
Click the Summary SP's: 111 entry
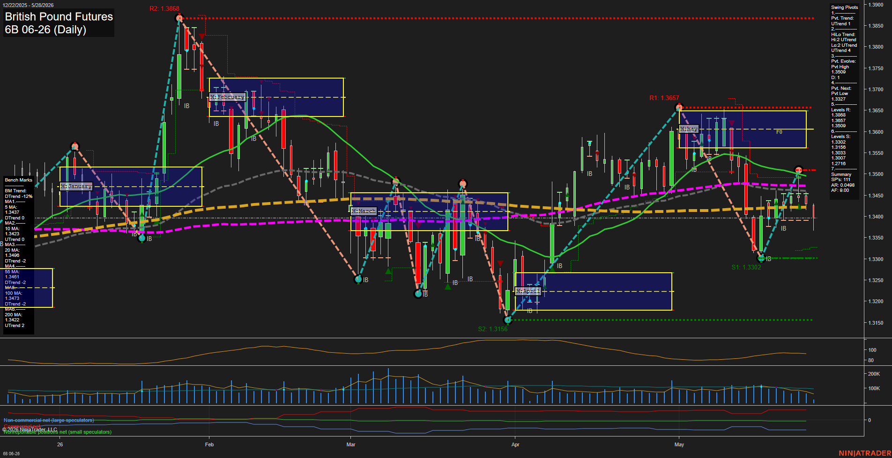(x=841, y=177)
